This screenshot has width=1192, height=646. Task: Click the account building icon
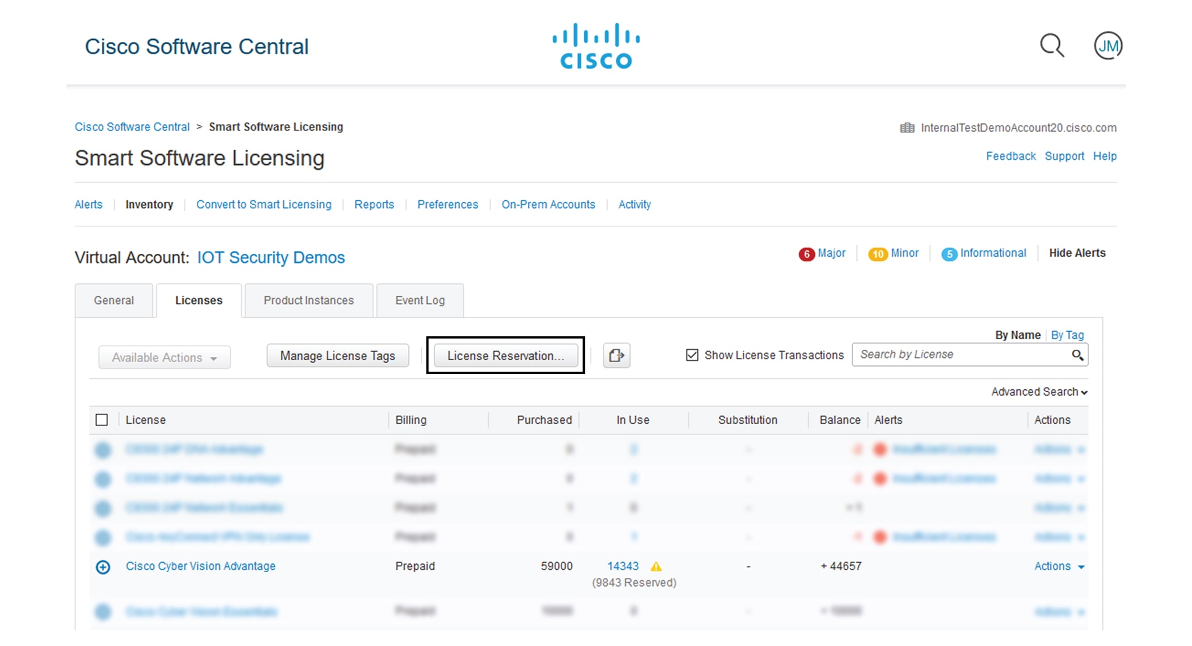(x=907, y=127)
